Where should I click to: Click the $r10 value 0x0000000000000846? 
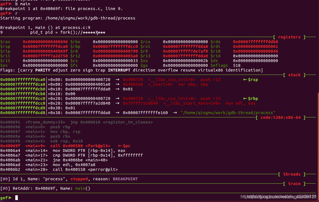[x=256, y=51]
